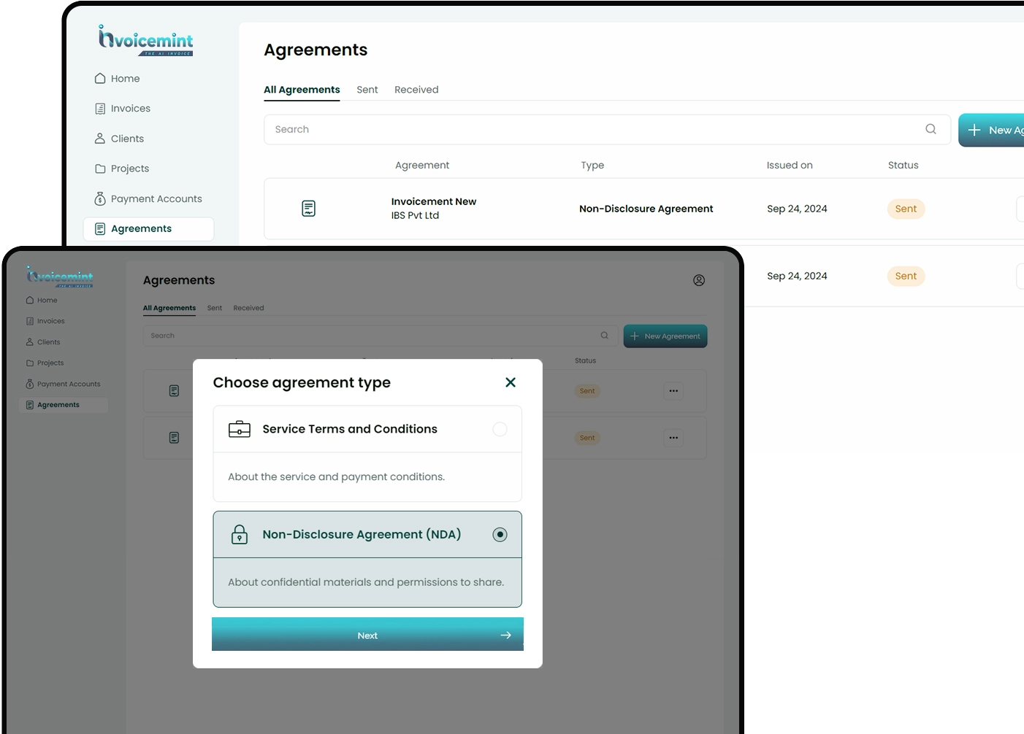Click the search magnifier icon

pyautogui.click(x=931, y=129)
